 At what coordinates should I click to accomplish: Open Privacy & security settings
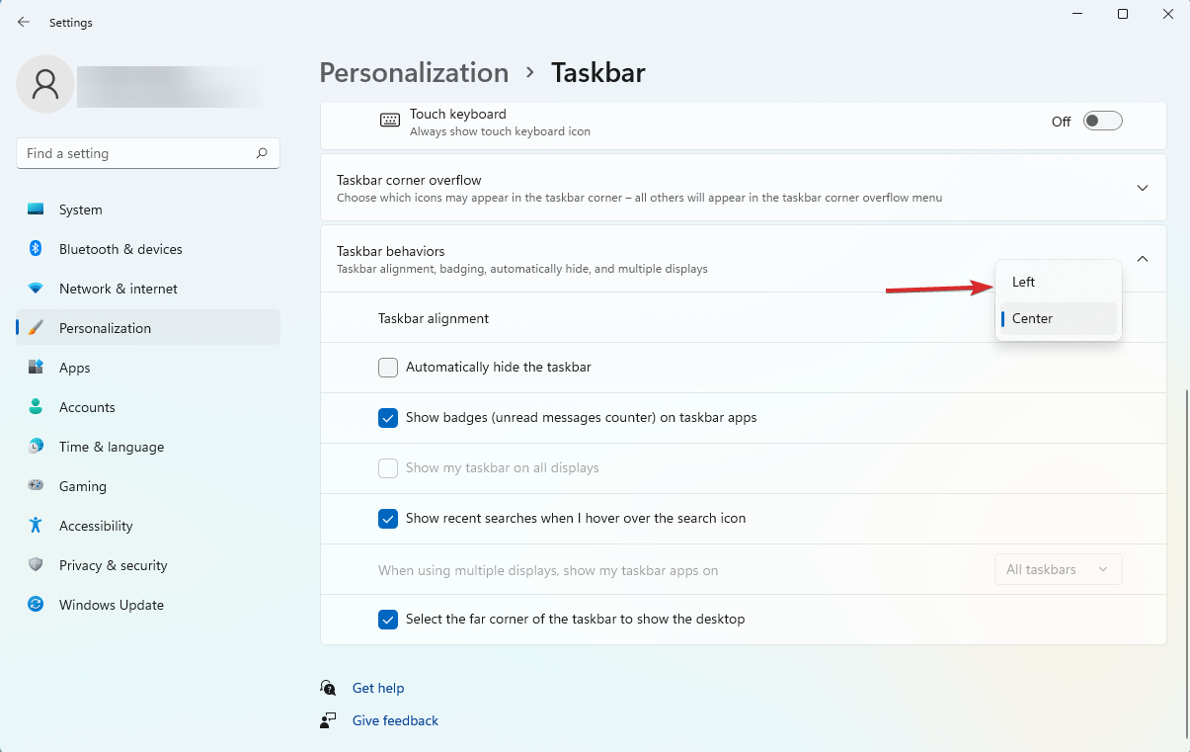coord(113,565)
